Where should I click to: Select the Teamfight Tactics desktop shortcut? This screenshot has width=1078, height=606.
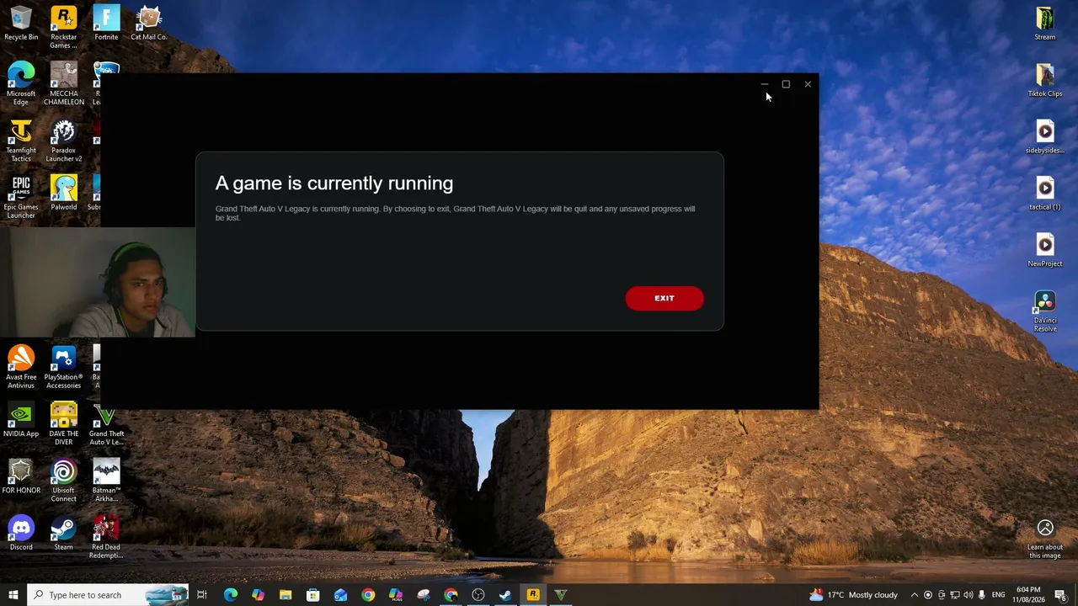(21, 141)
